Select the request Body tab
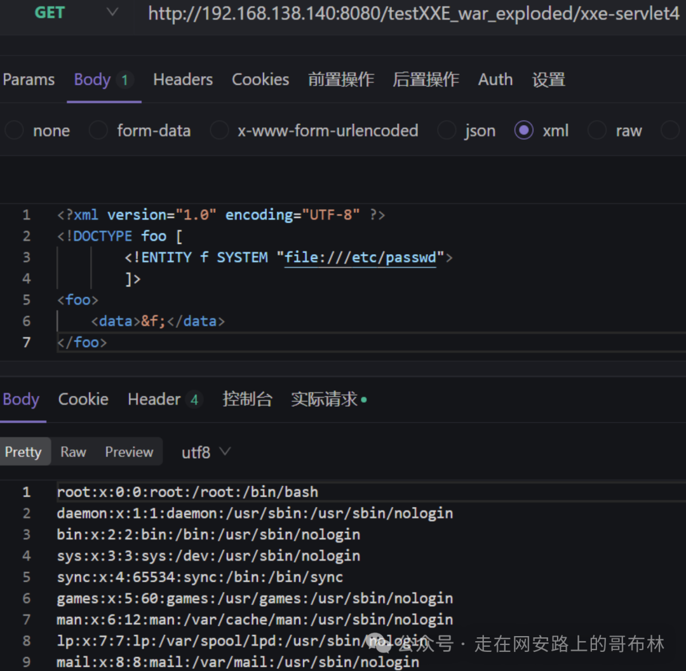 pyautogui.click(x=104, y=79)
